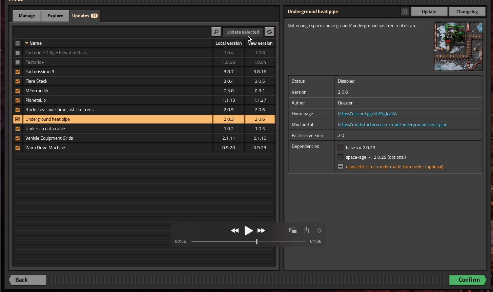Click the space-age >= 2.0.29 dependency

[376, 157]
